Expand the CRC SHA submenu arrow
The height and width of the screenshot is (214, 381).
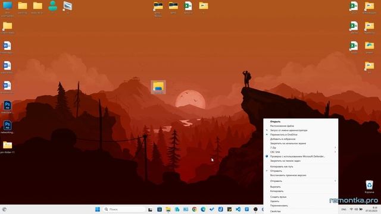(x=335, y=152)
